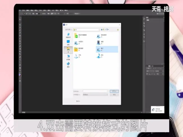Screen dimensions: 183x137
Task: Open 桌面 desktop shortcut in dialog sidebar
Action: click(68, 43)
